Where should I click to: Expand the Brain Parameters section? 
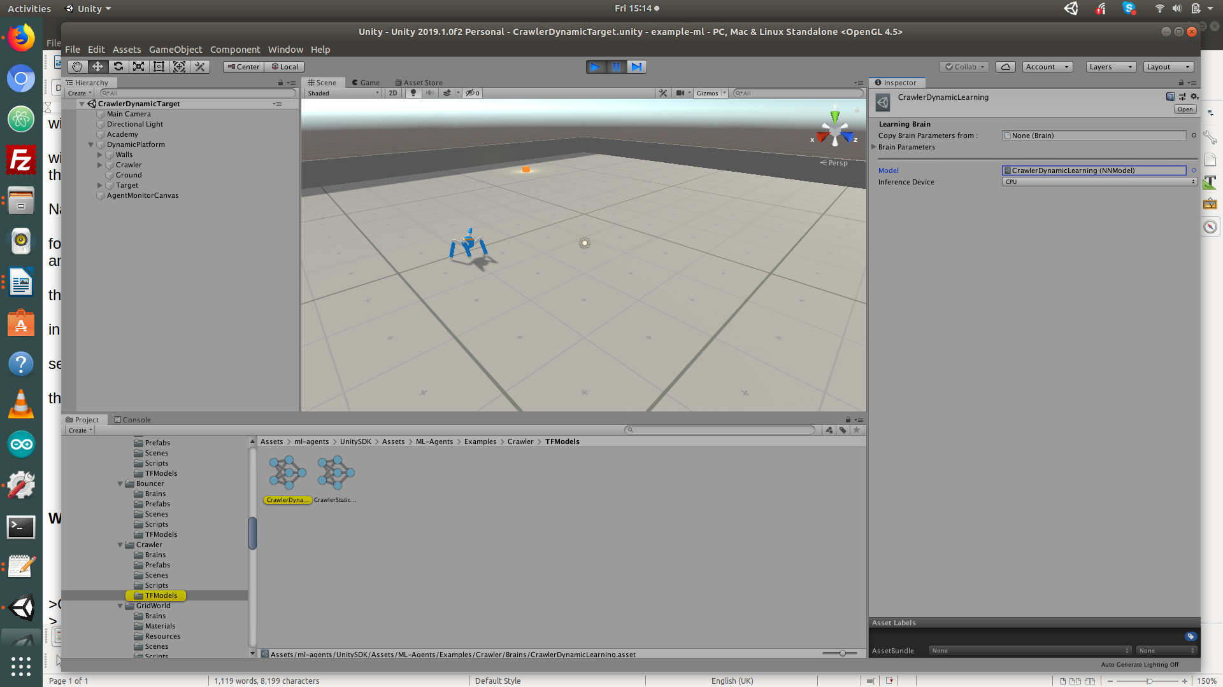coord(874,147)
